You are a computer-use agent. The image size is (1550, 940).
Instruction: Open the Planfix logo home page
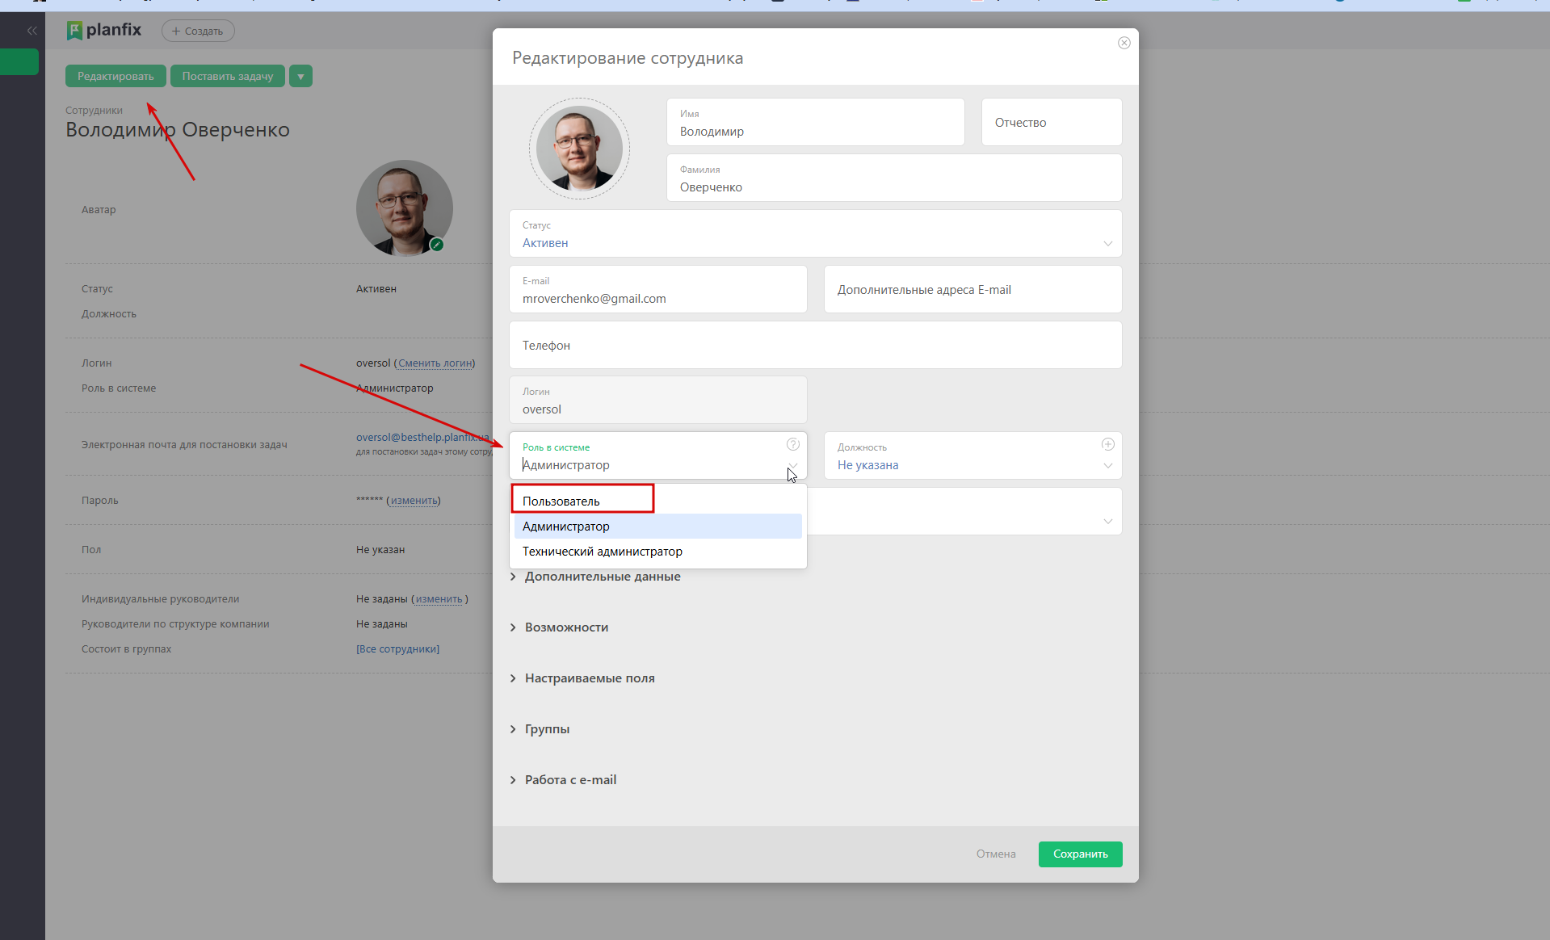(104, 31)
